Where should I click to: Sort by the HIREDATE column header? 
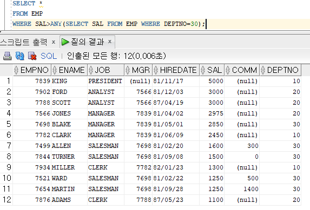tap(176, 70)
